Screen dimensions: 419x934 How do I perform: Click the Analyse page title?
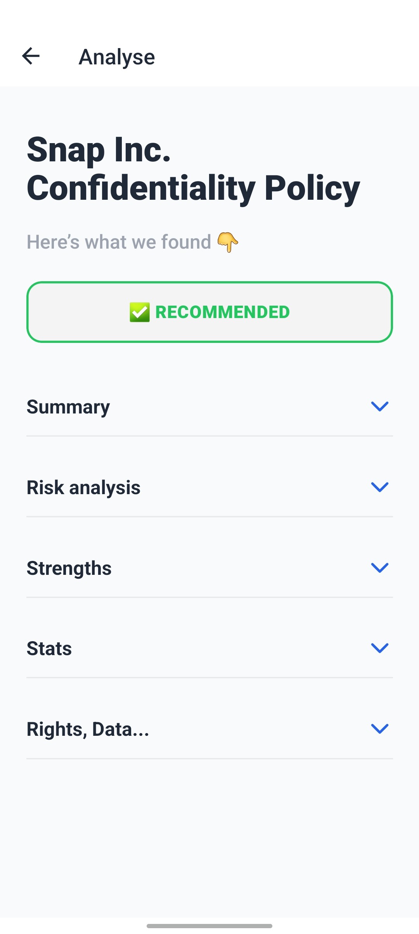pos(117,57)
